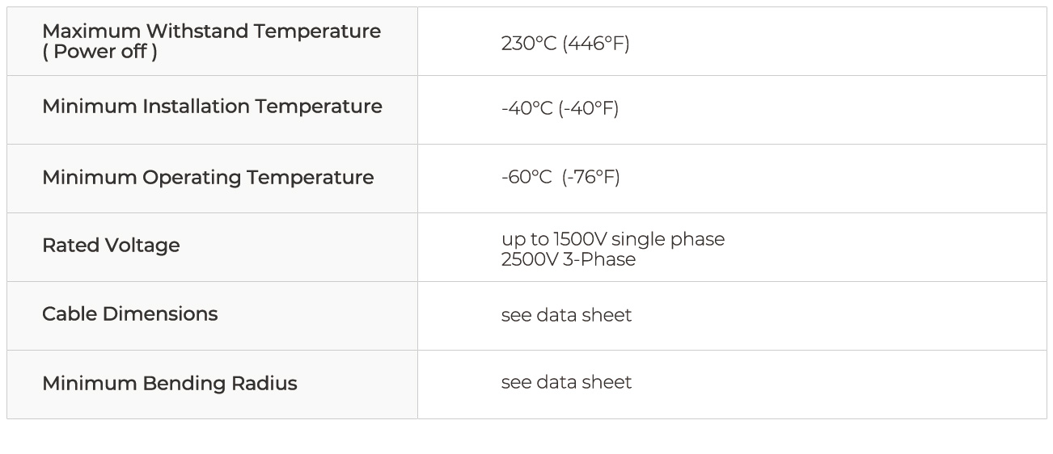The width and height of the screenshot is (1053, 454).
Task: Click the 230°C Celsius value
Action: click(529, 44)
